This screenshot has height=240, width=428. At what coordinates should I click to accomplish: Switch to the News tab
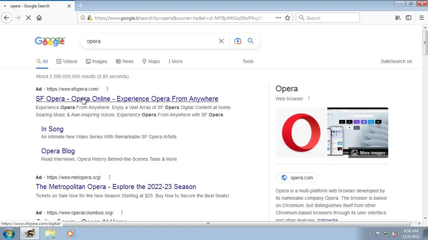click(x=125, y=61)
